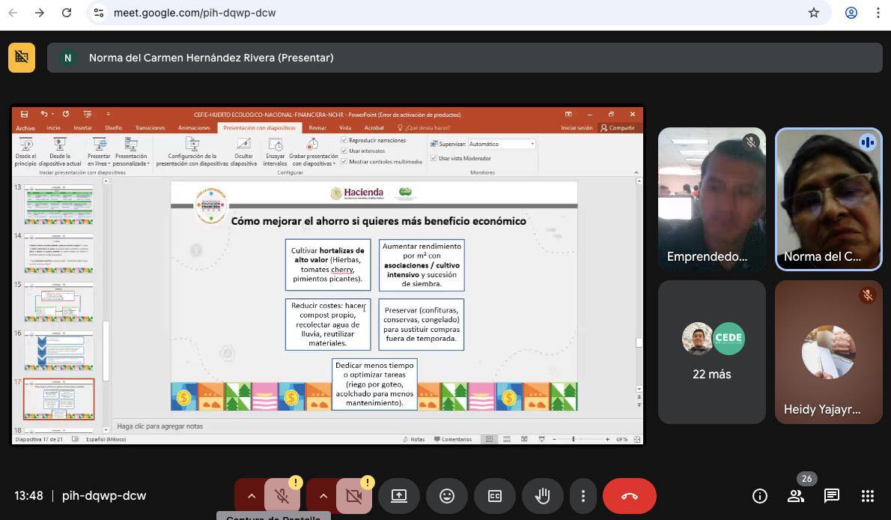Raise your hand in the meeting
The image size is (891, 520).
[x=543, y=496]
